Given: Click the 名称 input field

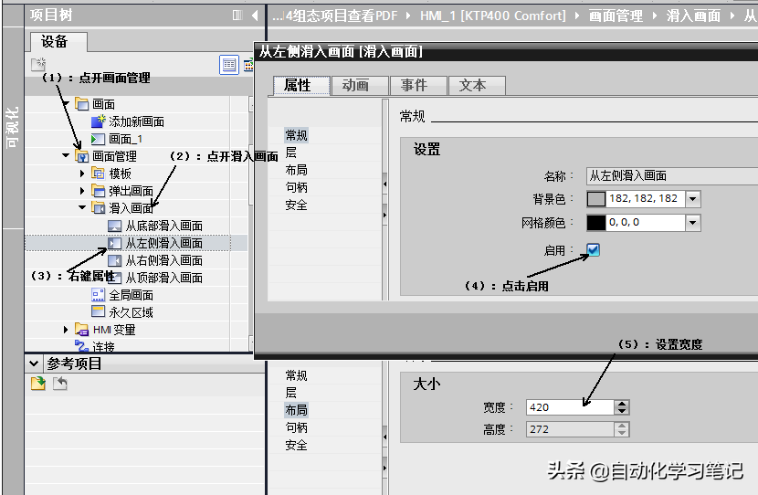Looking at the screenshot, I should (672, 175).
